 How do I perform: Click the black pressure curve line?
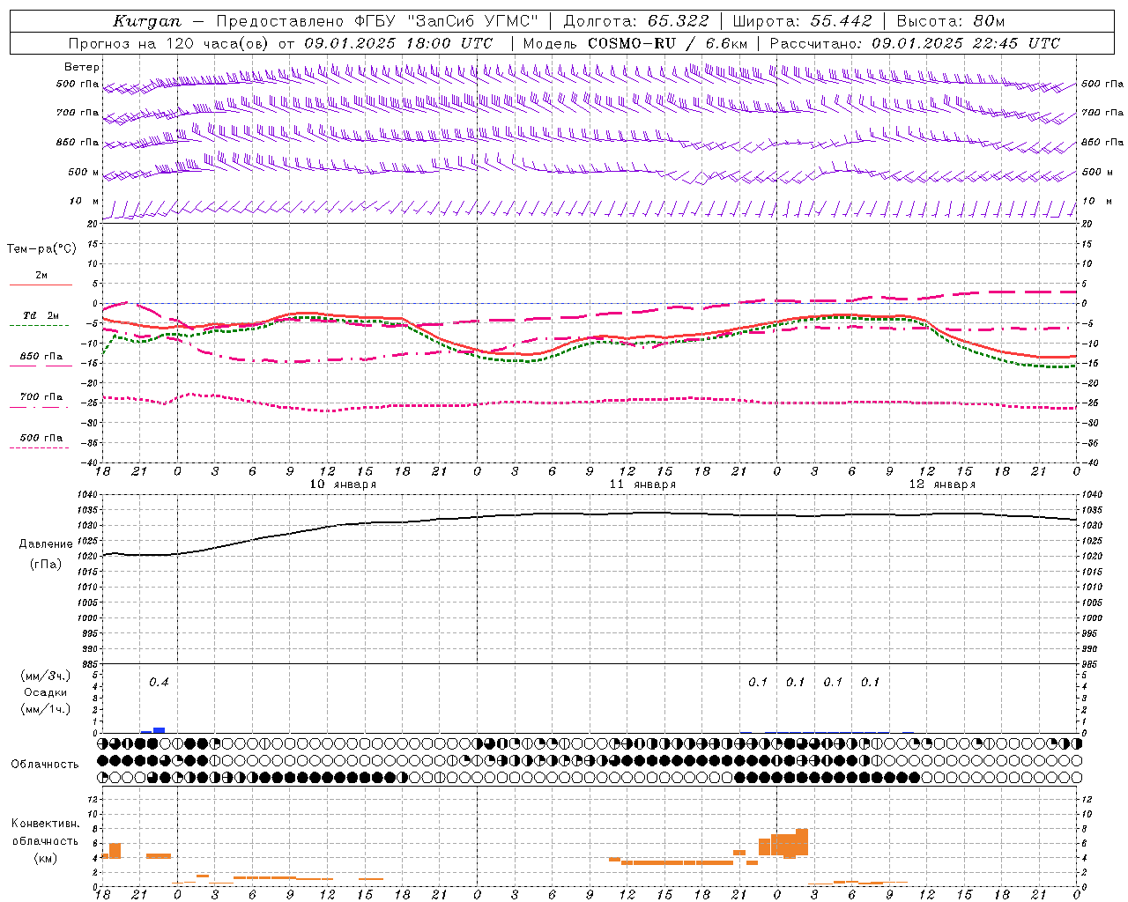click(590, 514)
